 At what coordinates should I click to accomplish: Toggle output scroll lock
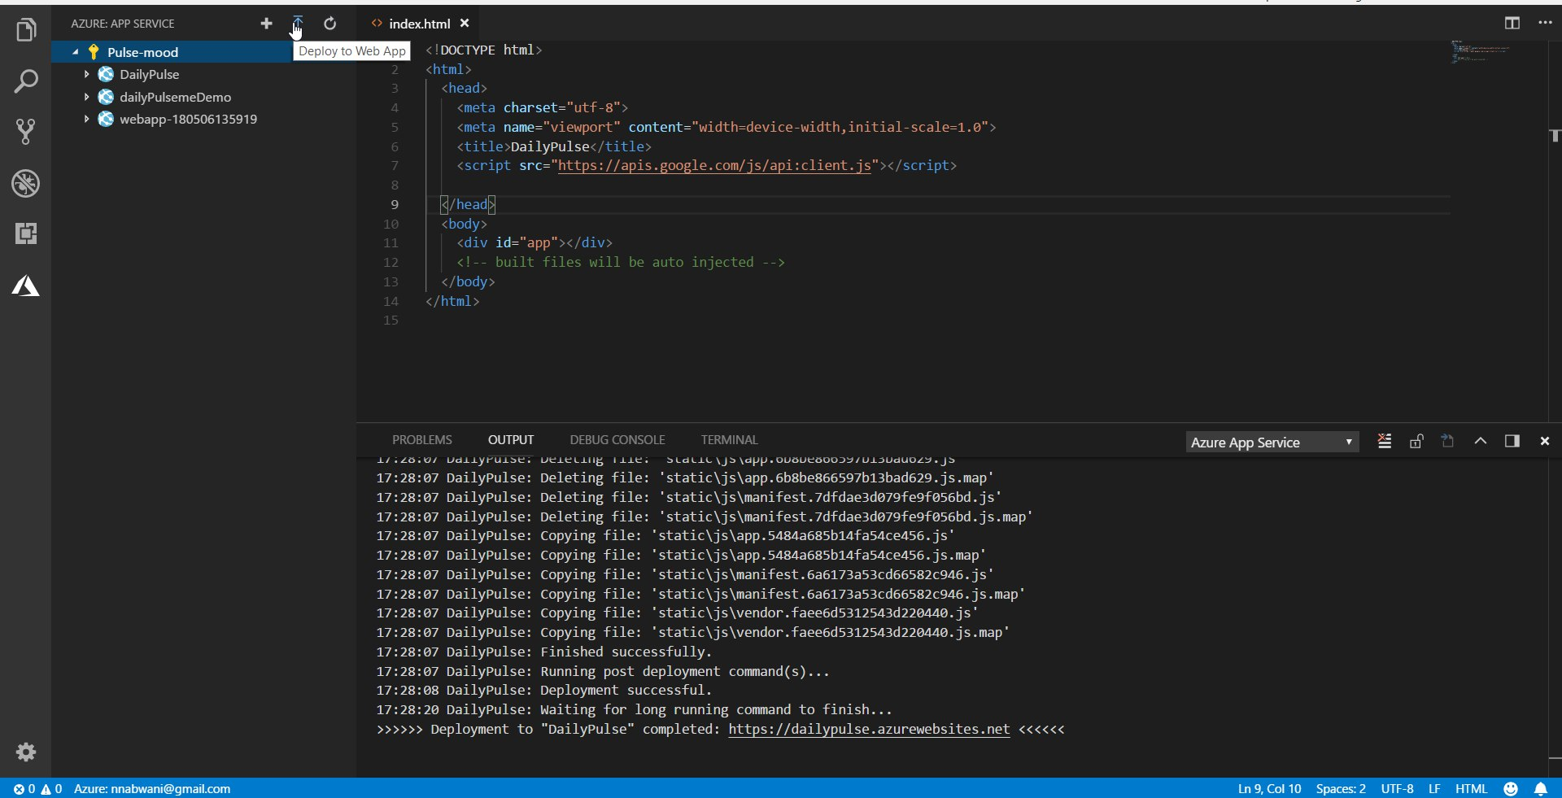pos(1416,441)
